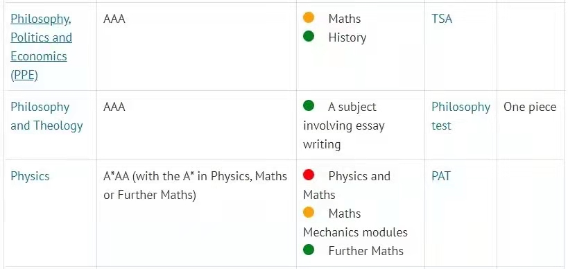The height and width of the screenshot is (269, 568).
Task: Open the Physics course link
Action: 30,176
